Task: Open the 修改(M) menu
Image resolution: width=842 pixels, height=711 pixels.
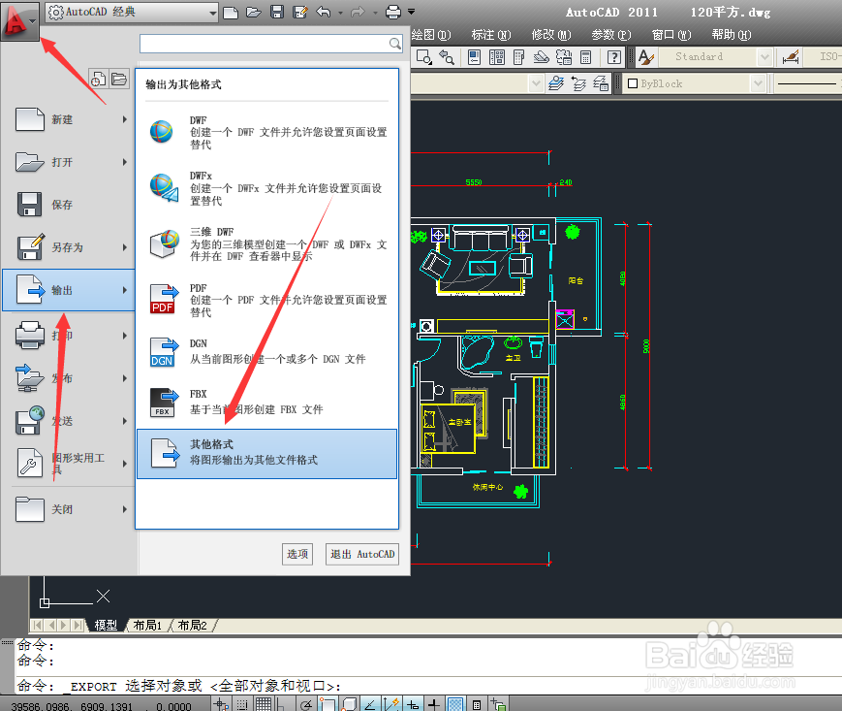Action: tap(551, 35)
